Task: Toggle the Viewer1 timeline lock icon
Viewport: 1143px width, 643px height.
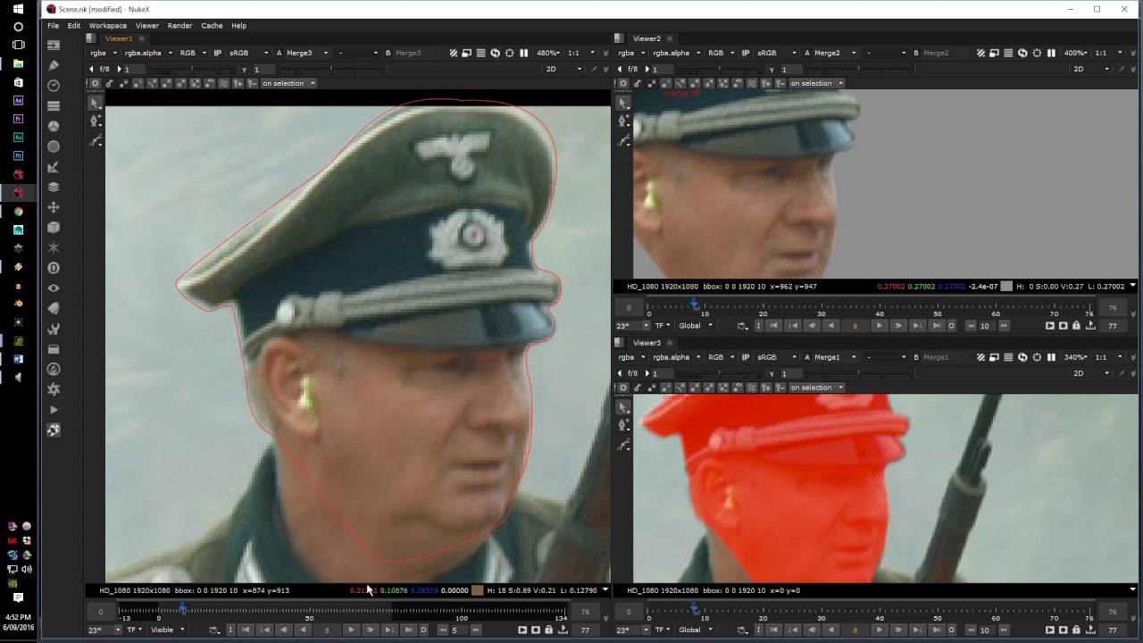Action: (548, 630)
